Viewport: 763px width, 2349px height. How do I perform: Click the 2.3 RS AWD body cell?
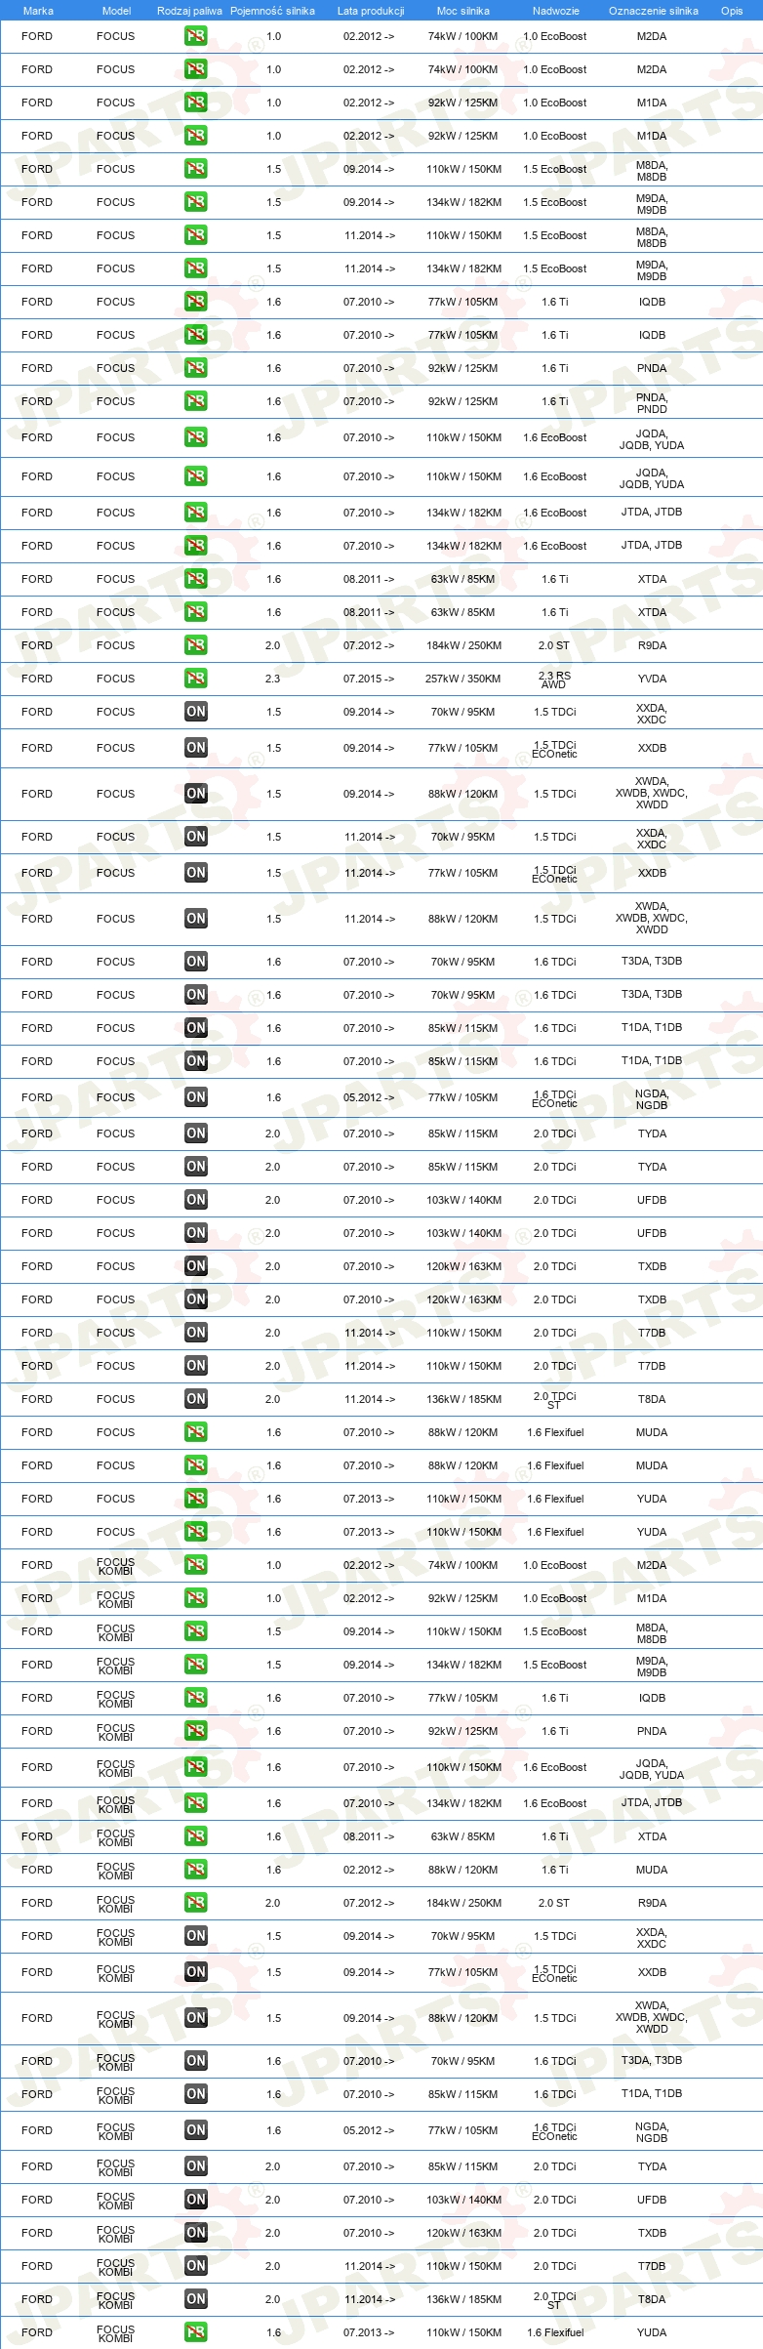(x=554, y=680)
